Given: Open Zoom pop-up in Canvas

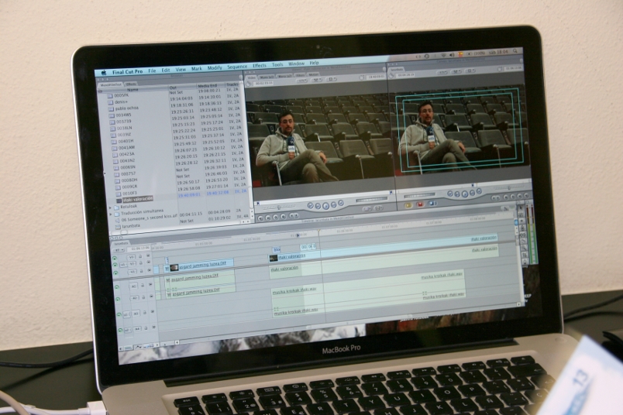Looking at the screenshot, I should [x=442, y=73].
